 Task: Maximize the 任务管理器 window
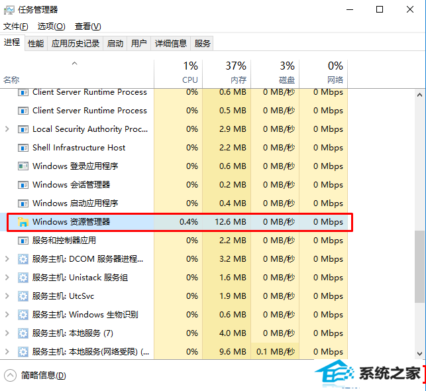pyautogui.click(x=380, y=9)
